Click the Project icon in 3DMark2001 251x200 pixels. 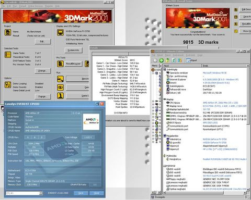point(8,32)
